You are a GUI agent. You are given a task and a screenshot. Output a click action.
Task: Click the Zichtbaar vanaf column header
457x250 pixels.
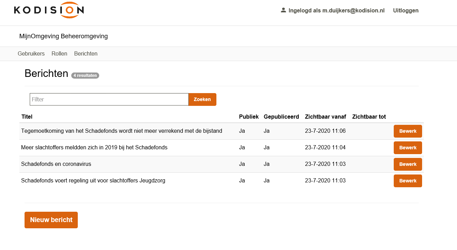point(325,117)
